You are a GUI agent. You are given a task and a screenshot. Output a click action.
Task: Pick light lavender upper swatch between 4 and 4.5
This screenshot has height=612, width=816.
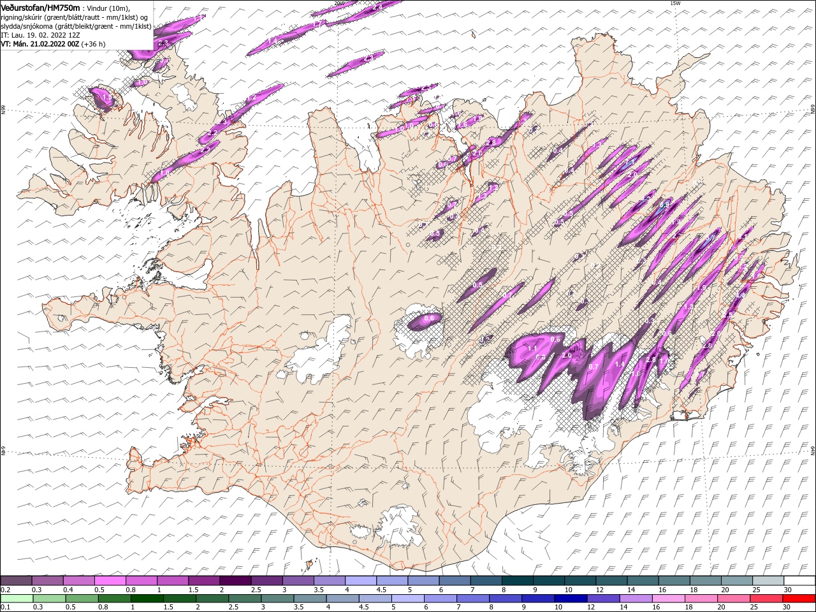click(361, 580)
